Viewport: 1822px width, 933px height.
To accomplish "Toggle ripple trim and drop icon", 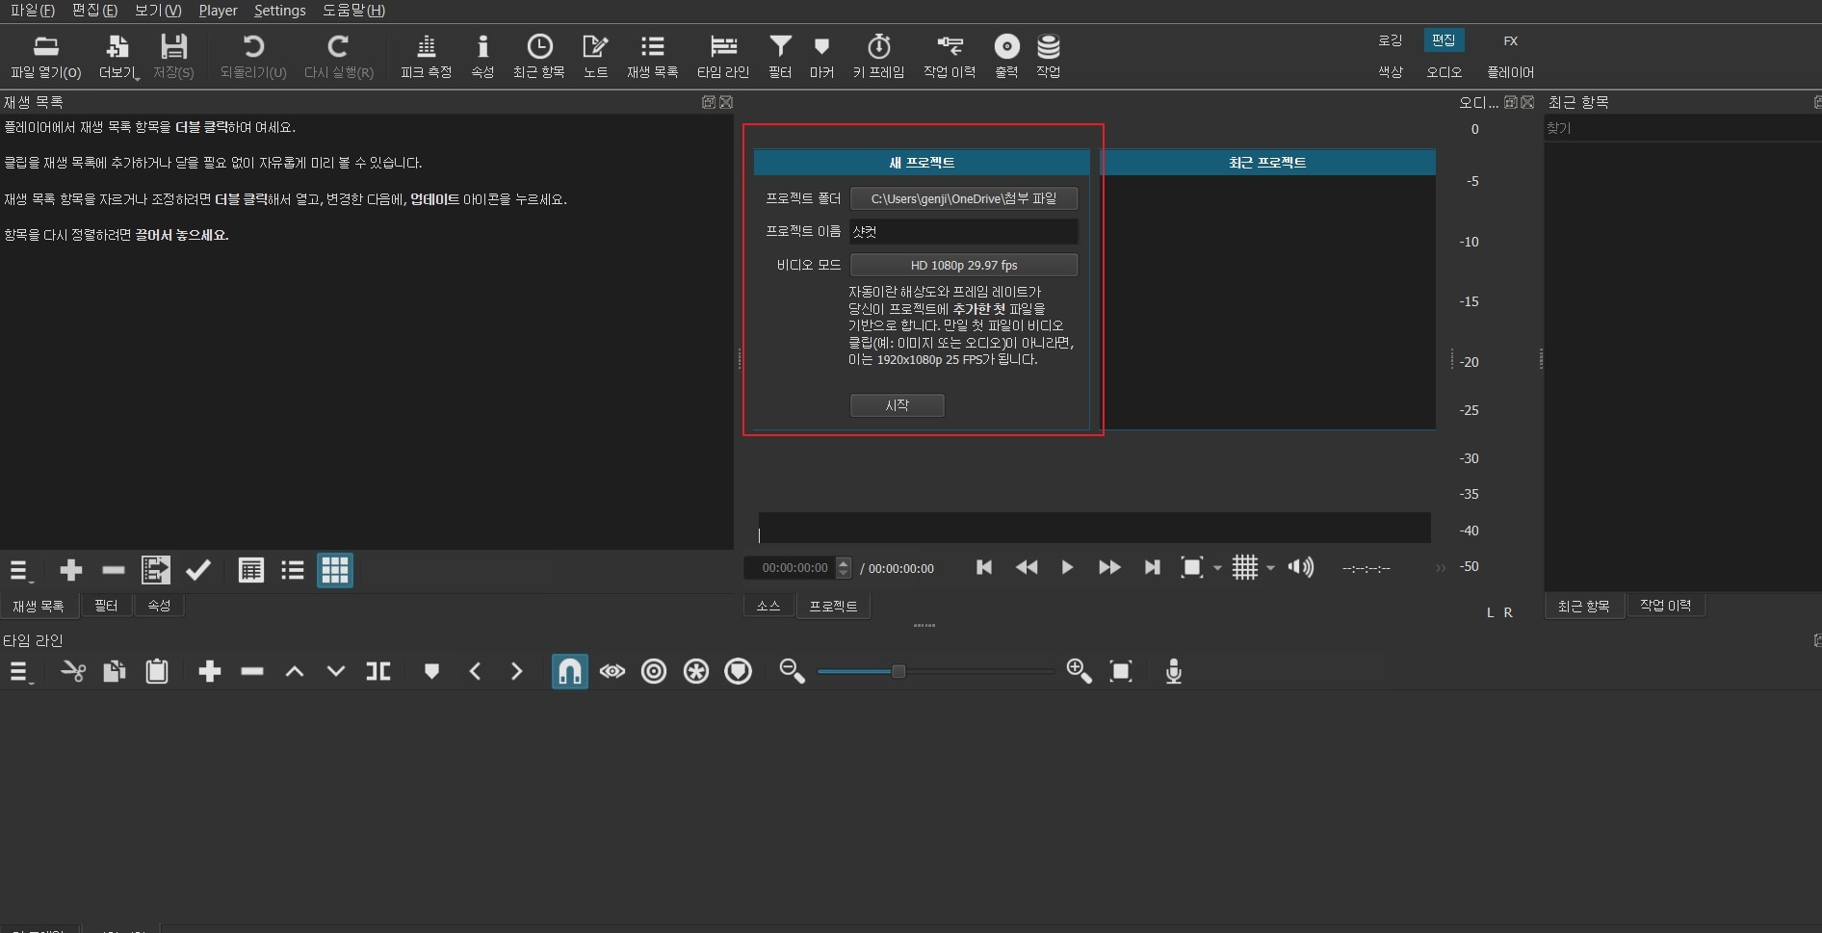I will tap(654, 672).
